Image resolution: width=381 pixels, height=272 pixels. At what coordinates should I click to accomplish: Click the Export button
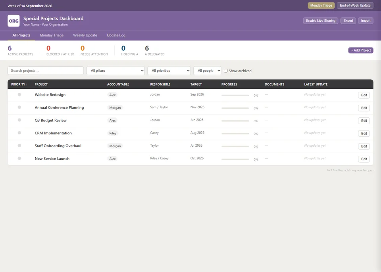(x=348, y=21)
